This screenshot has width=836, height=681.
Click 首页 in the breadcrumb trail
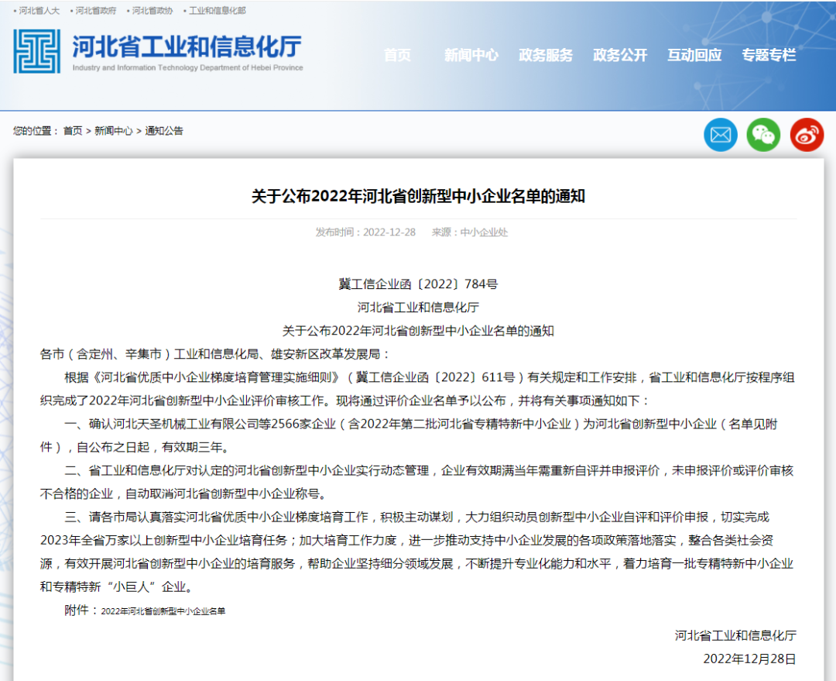click(73, 131)
